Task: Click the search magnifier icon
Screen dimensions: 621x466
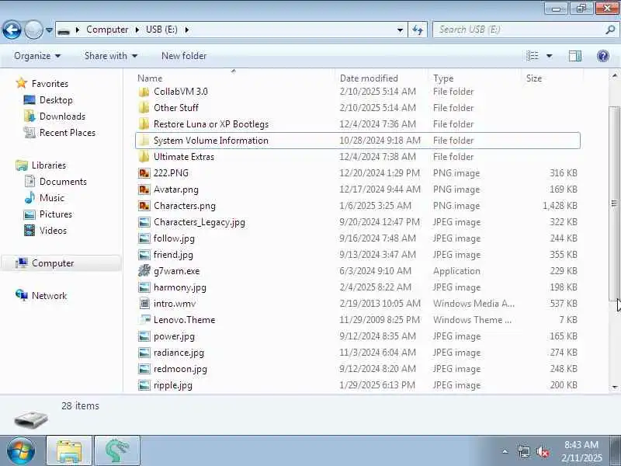Action: 610,30
